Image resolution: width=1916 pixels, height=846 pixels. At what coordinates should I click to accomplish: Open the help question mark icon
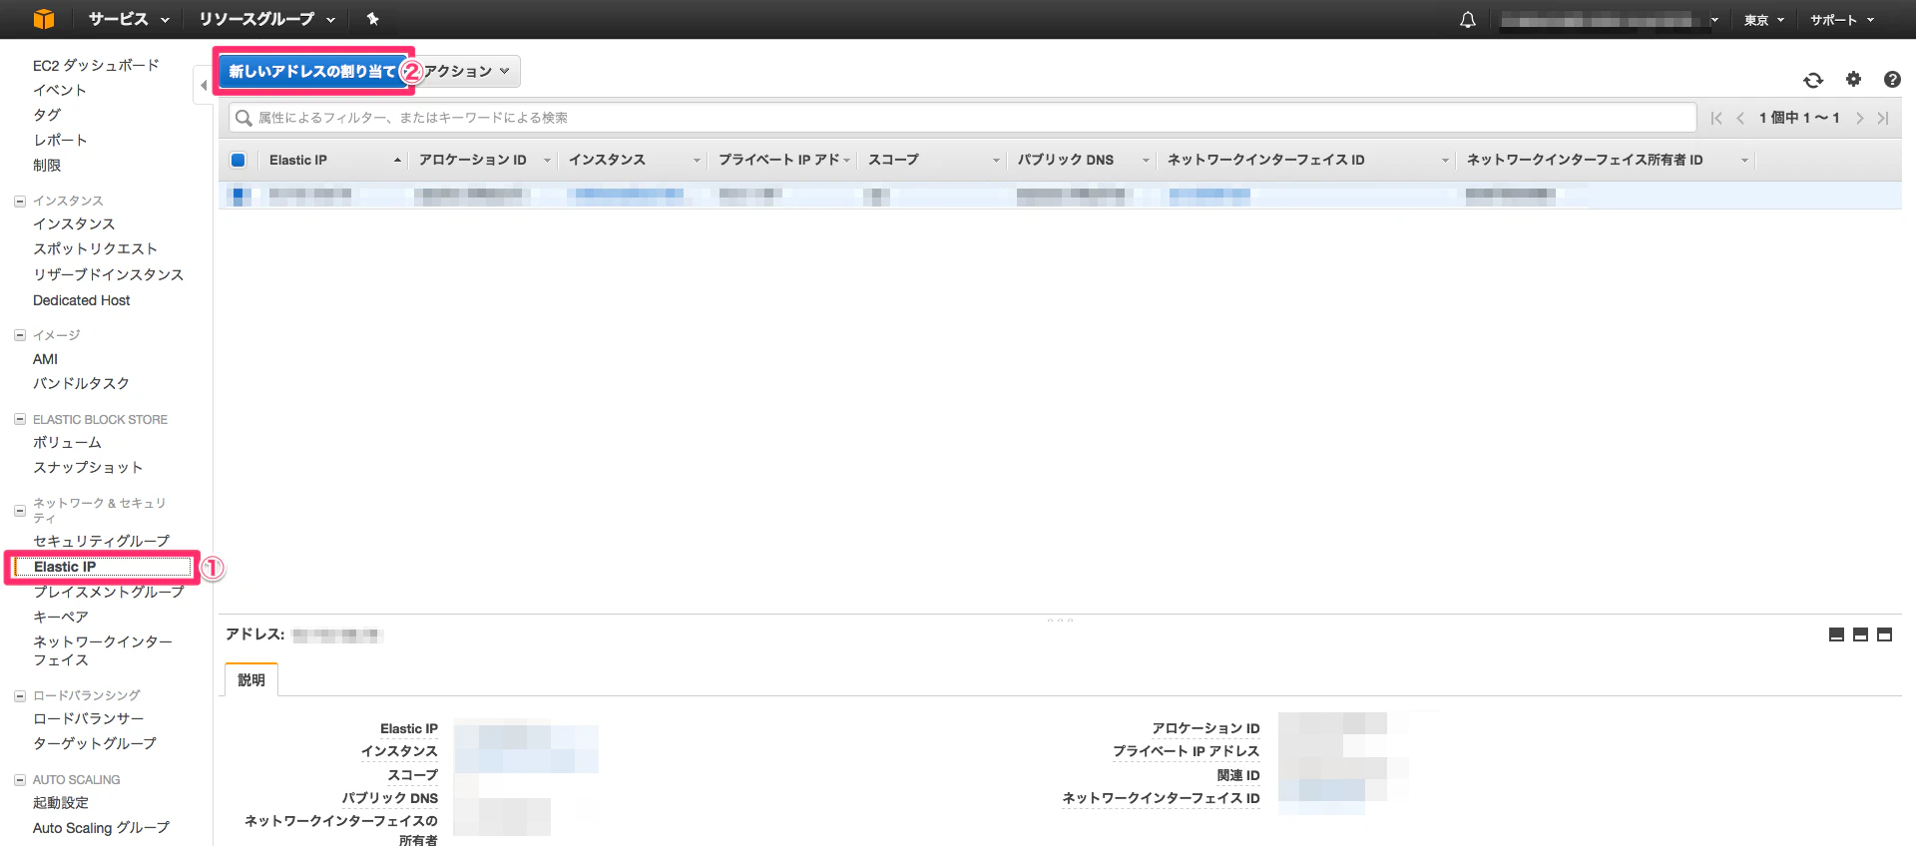[x=1892, y=80]
